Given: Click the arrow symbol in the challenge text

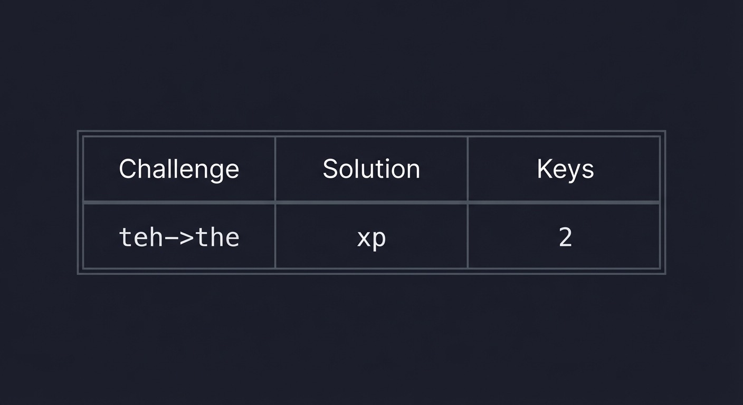Looking at the screenshot, I should pyautogui.click(x=179, y=237).
